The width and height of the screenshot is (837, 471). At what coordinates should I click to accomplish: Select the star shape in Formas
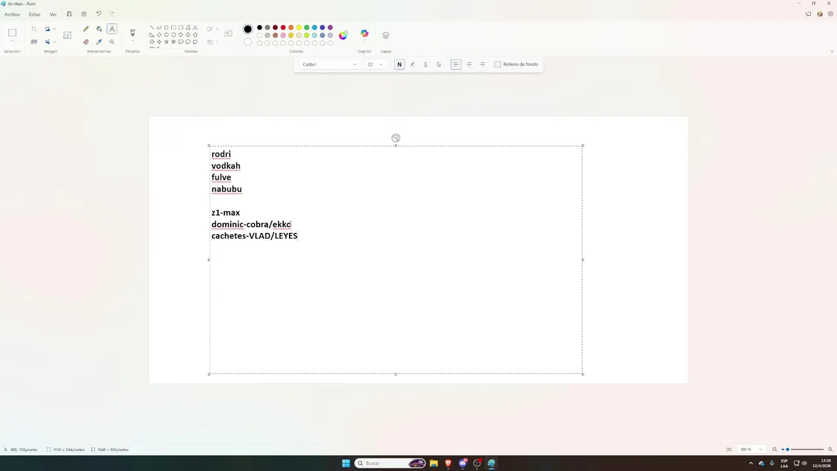click(166, 42)
